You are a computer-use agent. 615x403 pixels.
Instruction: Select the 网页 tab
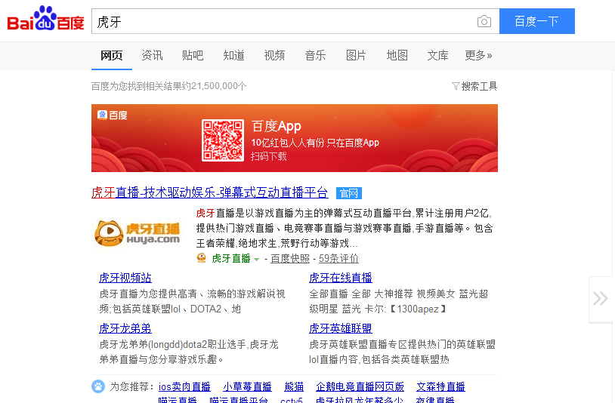(111, 56)
